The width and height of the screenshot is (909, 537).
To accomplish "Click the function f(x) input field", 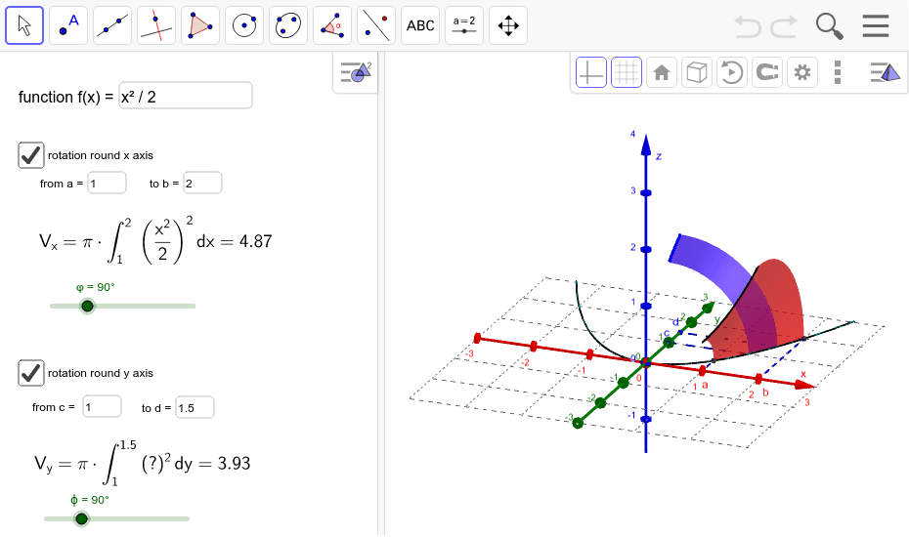I will click(186, 96).
